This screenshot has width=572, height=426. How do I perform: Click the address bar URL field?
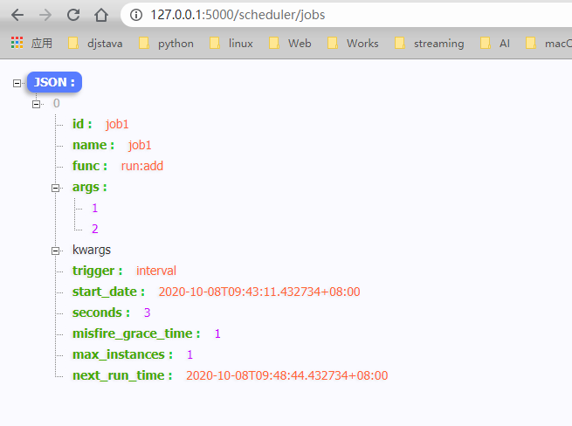(347, 15)
